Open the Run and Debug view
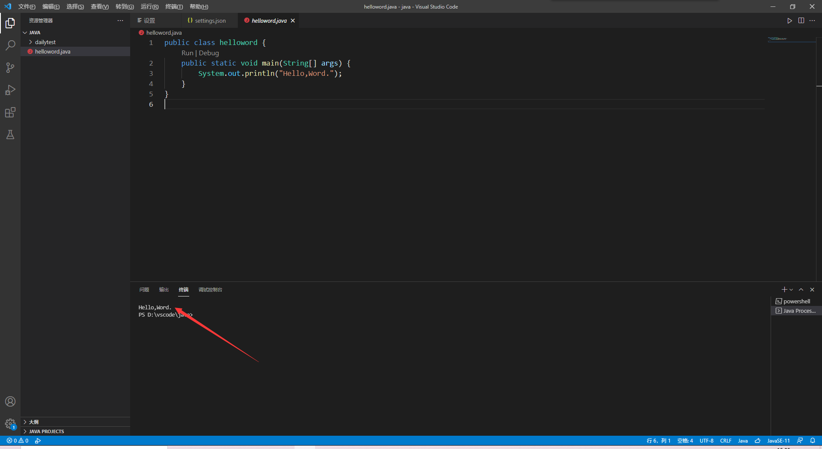 [10, 90]
